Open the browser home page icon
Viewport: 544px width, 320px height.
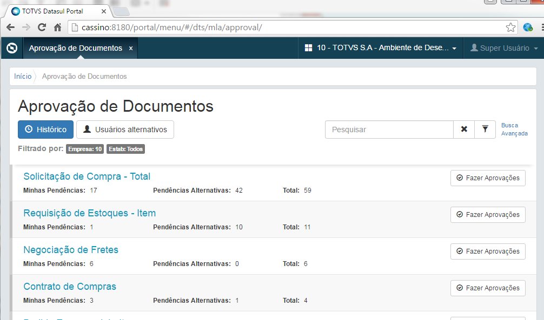pyautogui.click(x=58, y=28)
